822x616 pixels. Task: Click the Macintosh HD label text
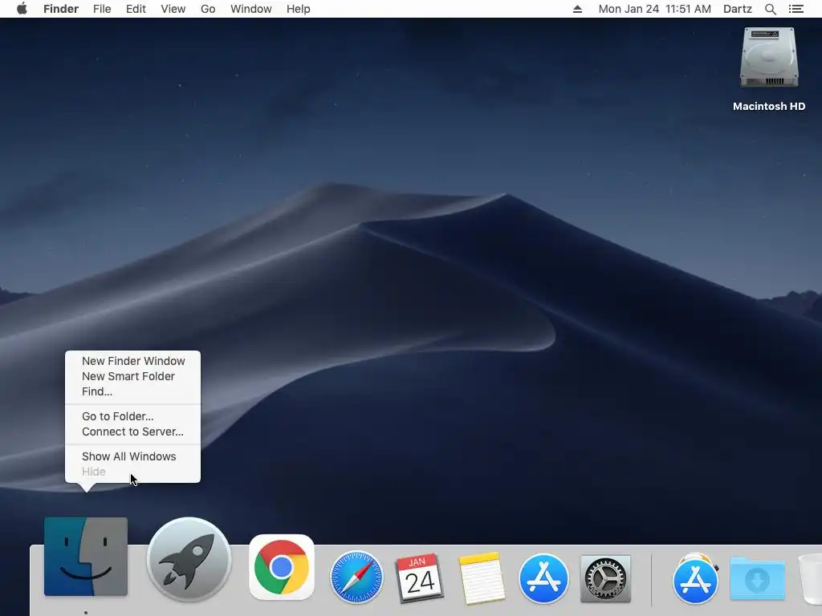click(x=769, y=107)
